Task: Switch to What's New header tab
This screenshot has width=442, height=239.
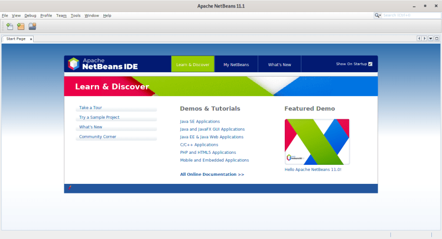Action: (279, 64)
